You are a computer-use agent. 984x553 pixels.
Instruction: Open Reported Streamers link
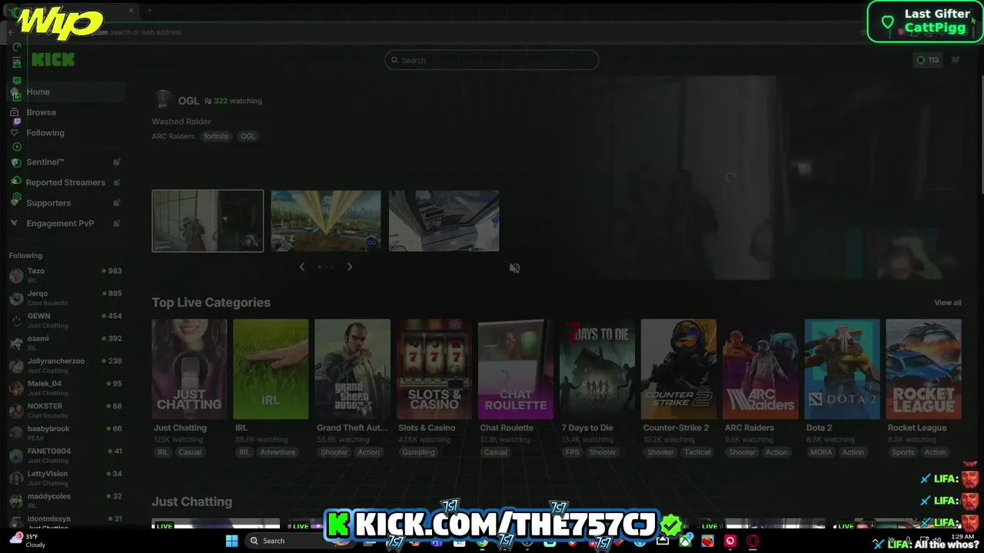click(66, 183)
